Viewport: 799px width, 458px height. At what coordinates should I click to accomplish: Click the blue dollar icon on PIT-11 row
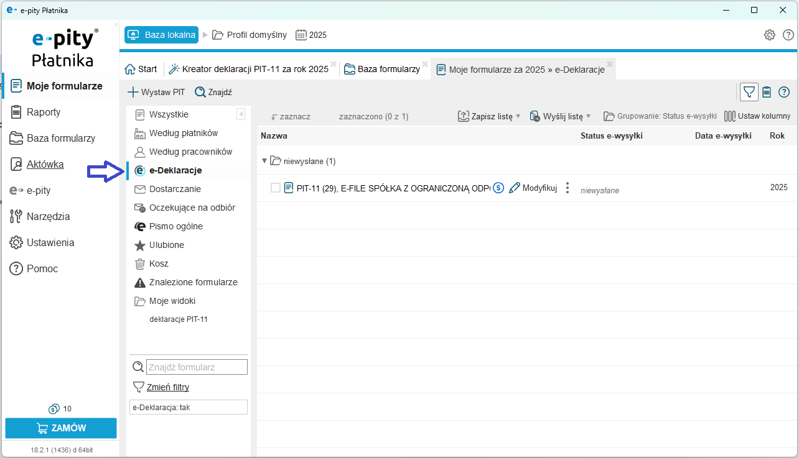pyautogui.click(x=498, y=188)
